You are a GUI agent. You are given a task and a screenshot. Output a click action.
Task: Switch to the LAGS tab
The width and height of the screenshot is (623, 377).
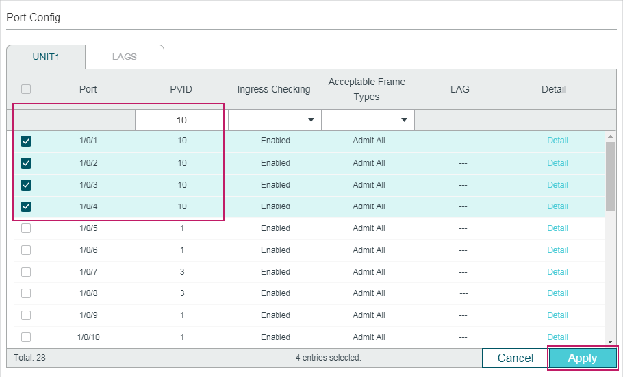[125, 57]
